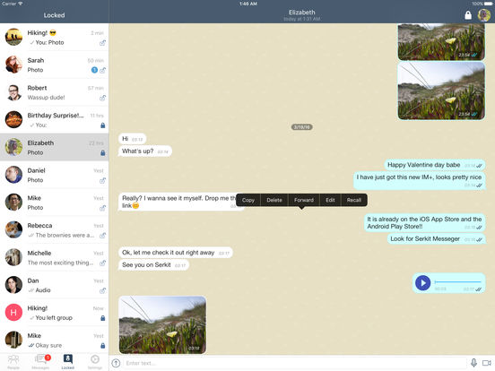Open the People tab
Image resolution: width=495 pixels, height=371 pixels.
[13, 362]
